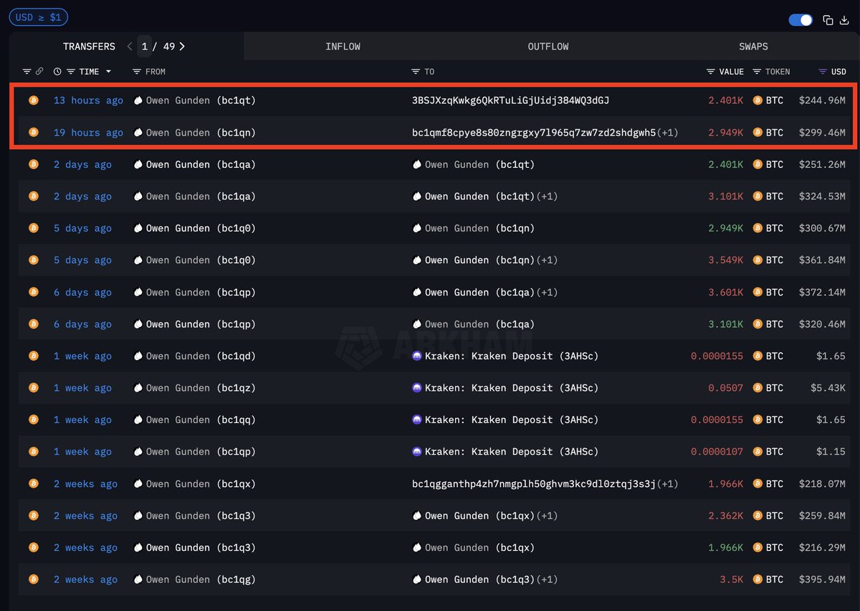860x611 pixels.
Task: Click the USD amount $320.46M
Action: [x=822, y=324]
